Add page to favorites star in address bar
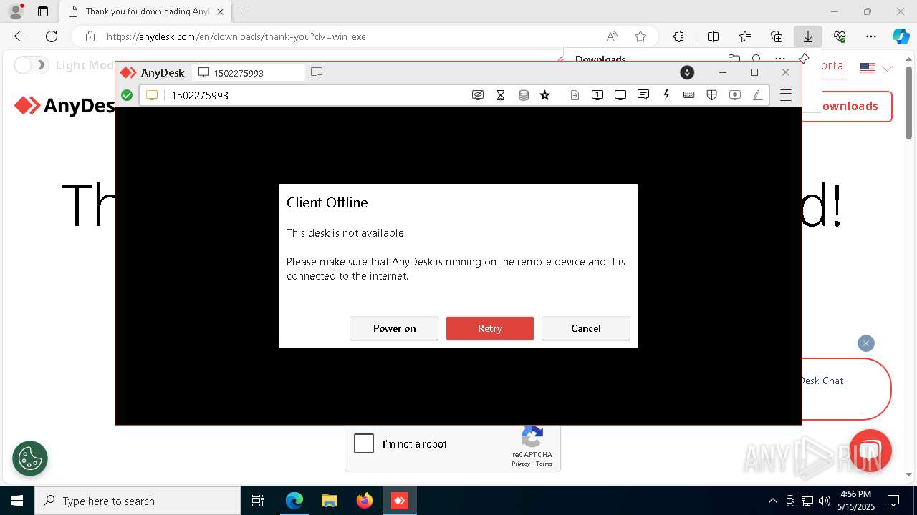 pos(640,36)
